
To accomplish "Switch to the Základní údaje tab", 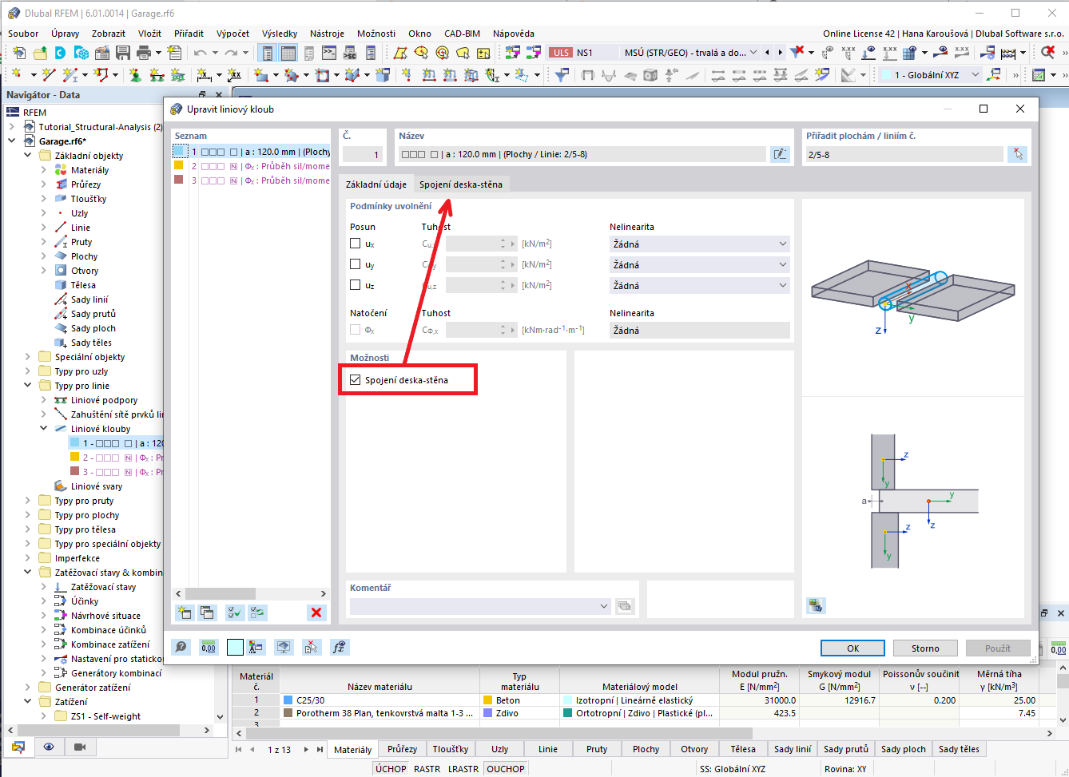I will click(376, 184).
